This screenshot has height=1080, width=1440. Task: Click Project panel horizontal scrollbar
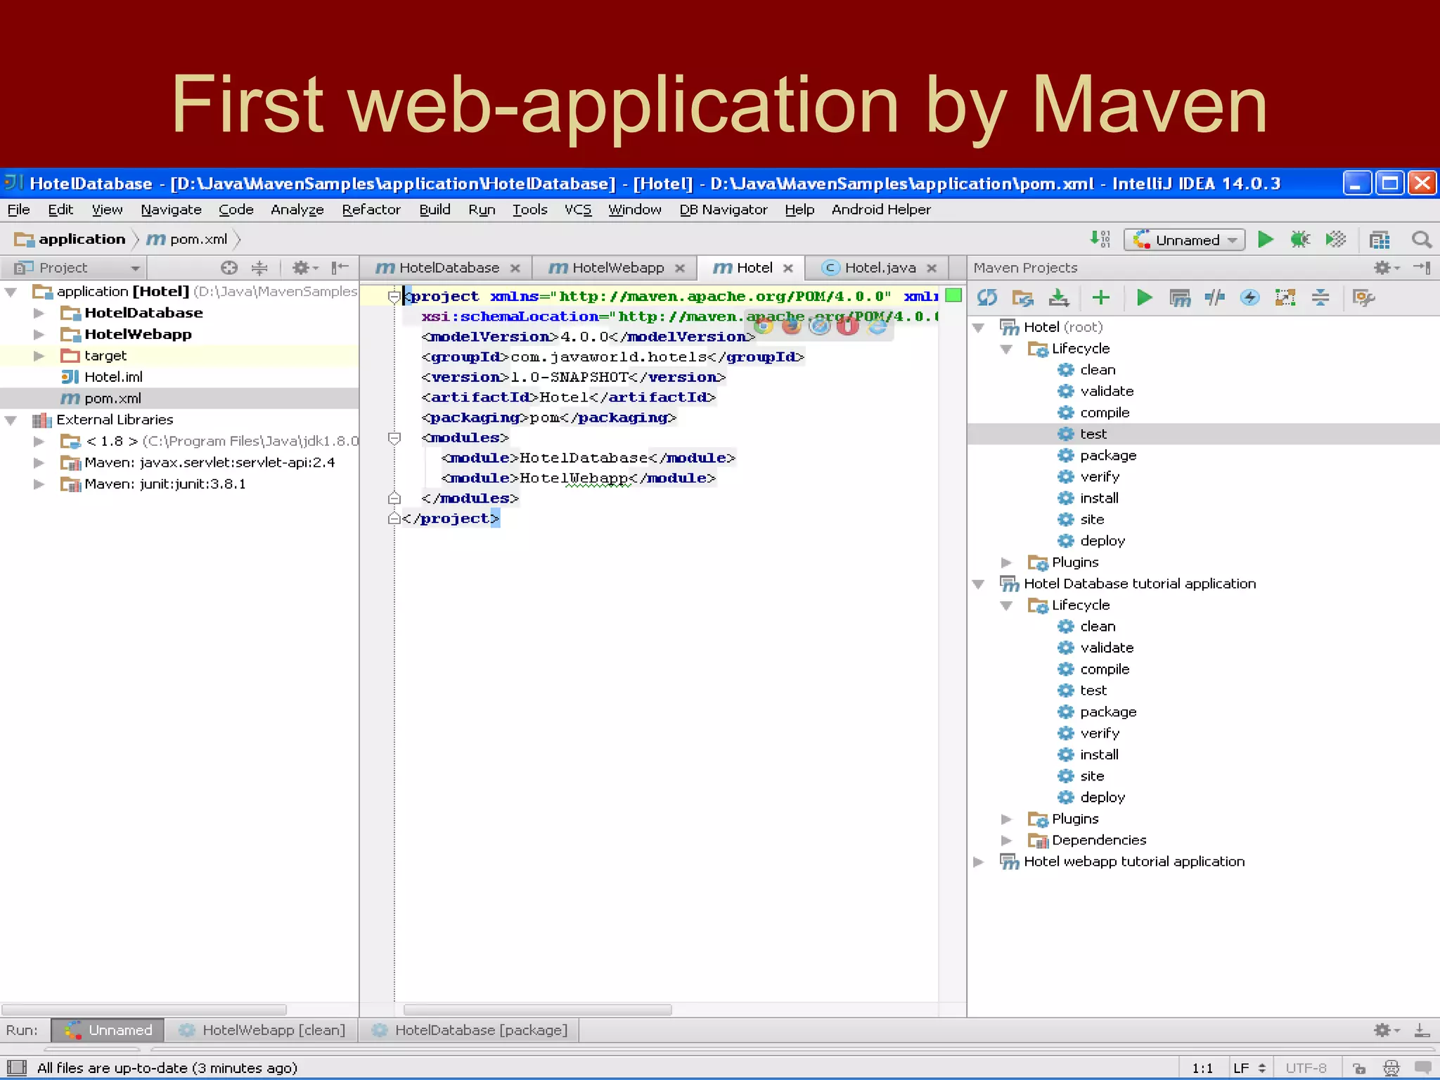[144, 1010]
